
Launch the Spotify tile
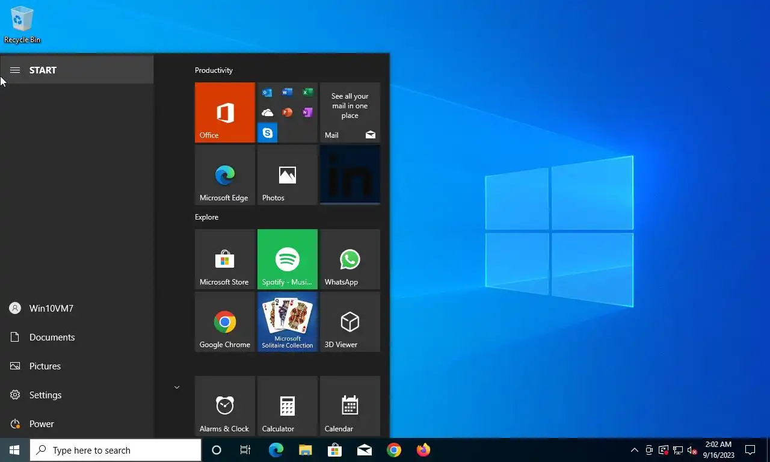pyautogui.click(x=288, y=259)
